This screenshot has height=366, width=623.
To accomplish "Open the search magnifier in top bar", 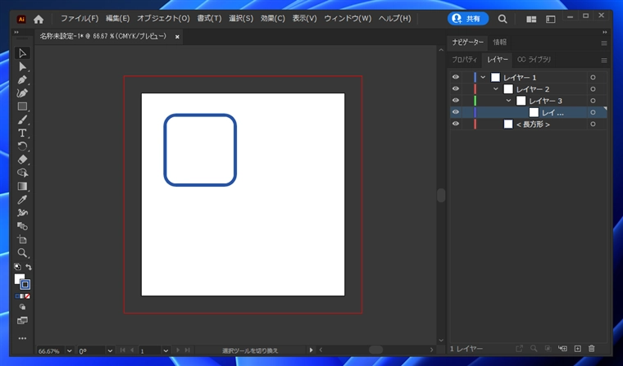I will tap(502, 19).
